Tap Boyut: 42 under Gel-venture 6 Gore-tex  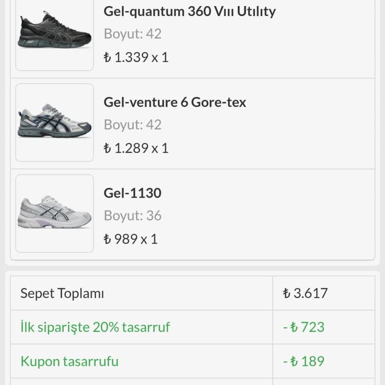132,124
